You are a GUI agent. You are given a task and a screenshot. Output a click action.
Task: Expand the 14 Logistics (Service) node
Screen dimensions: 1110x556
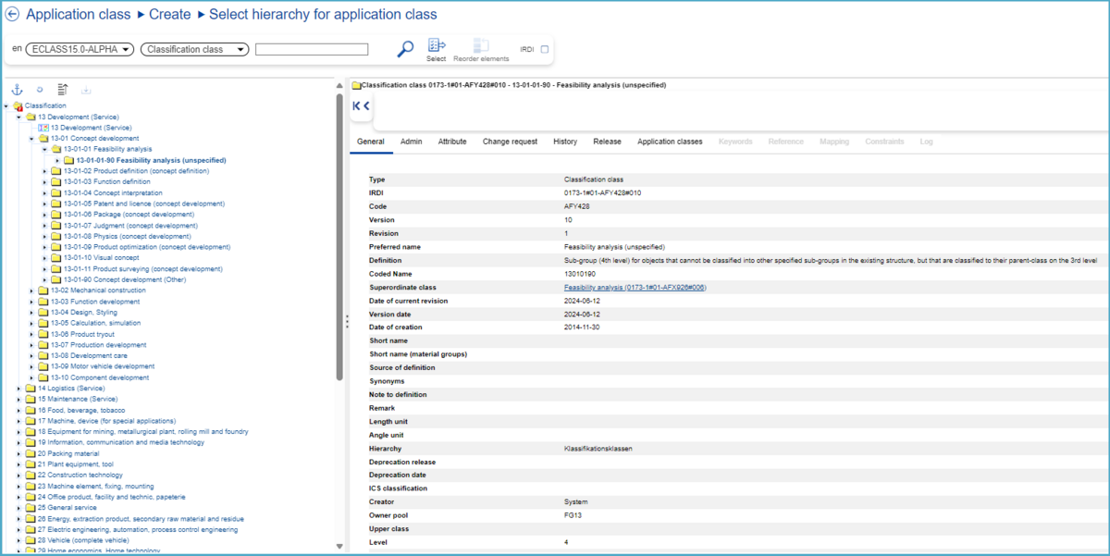[x=18, y=389]
